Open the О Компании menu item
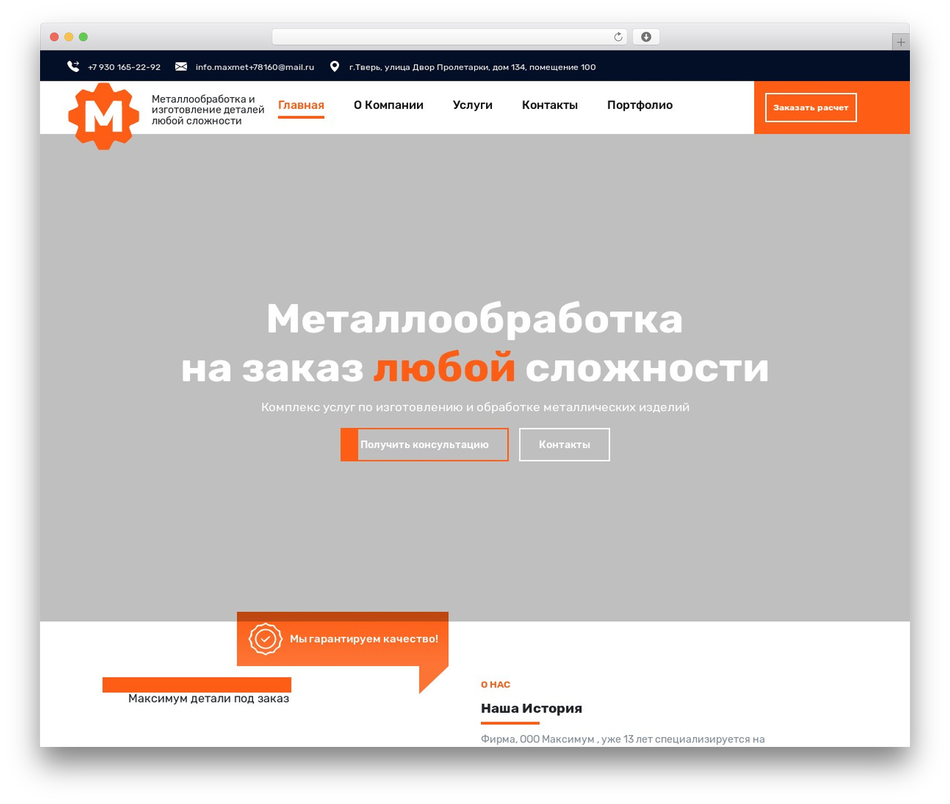The height and width of the screenshot is (804, 950). click(389, 105)
